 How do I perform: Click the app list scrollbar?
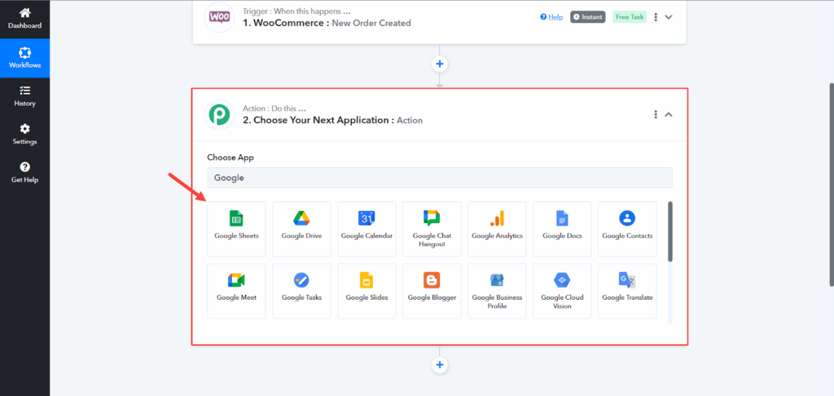[x=670, y=231]
